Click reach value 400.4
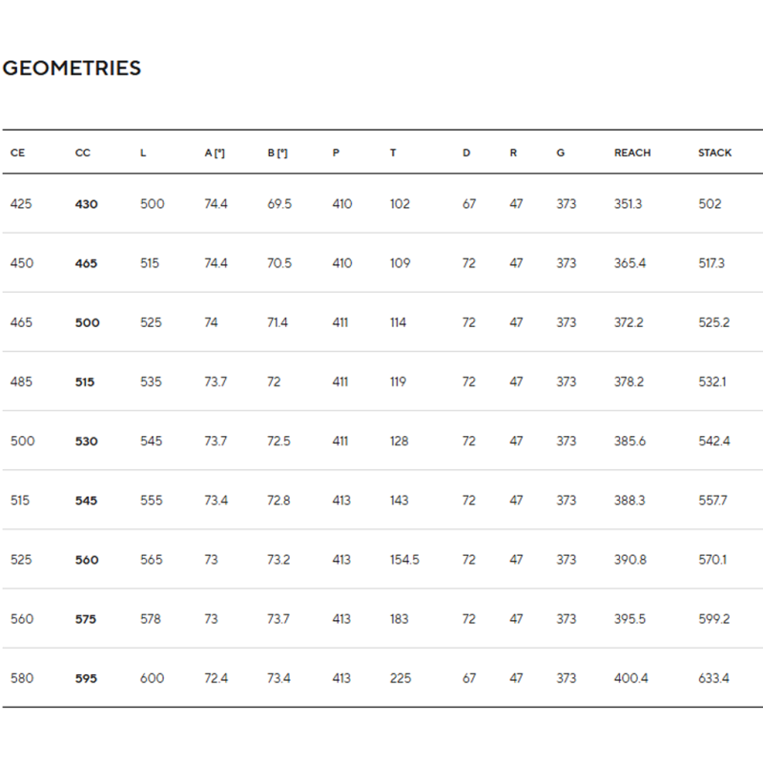Screen dimensions: 763x763 point(631,678)
